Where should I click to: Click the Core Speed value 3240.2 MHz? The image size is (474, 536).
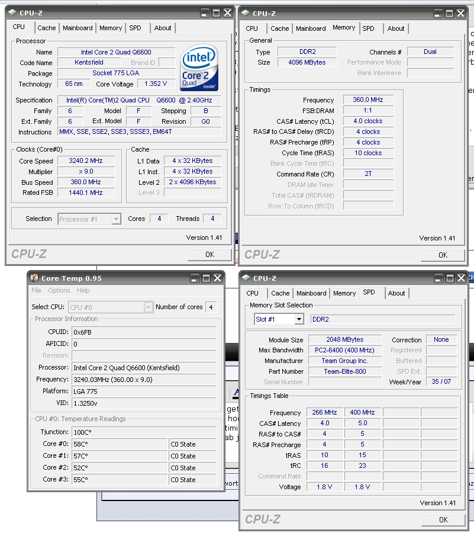click(86, 161)
